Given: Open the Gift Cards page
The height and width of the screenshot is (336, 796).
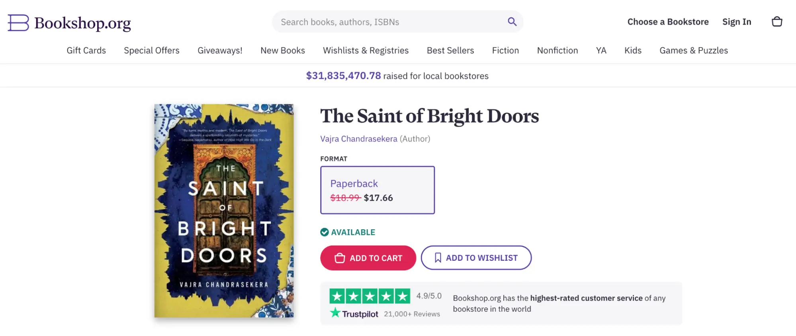Looking at the screenshot, I should point(86,50).
